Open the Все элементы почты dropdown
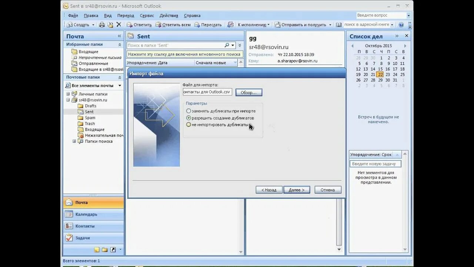The height and width of the screenshot is (267, 474). click(x=120, y=86)
